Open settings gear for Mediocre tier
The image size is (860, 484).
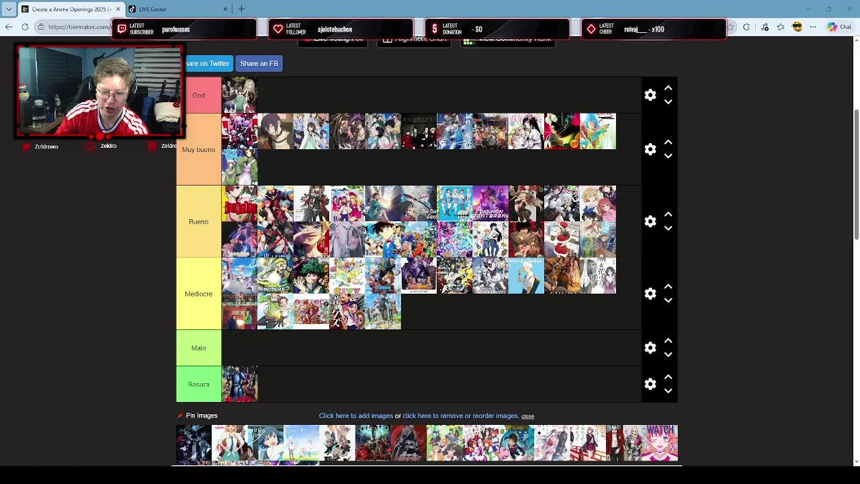point(650,294)
